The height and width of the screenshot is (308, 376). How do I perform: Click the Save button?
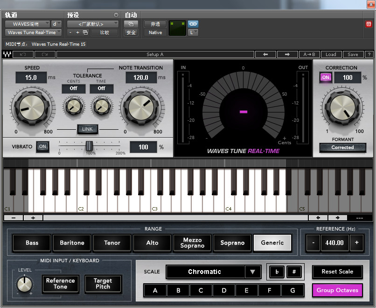tap(353, 55)
